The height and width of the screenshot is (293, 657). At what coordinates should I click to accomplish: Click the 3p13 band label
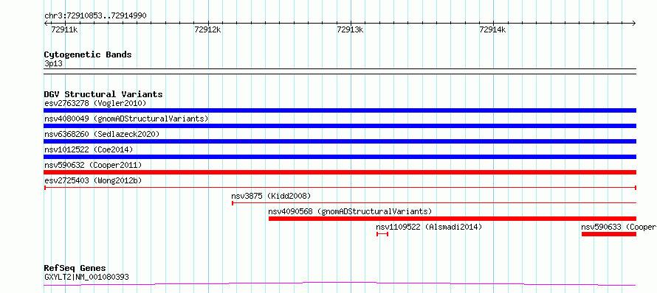[x=53, y=64]
